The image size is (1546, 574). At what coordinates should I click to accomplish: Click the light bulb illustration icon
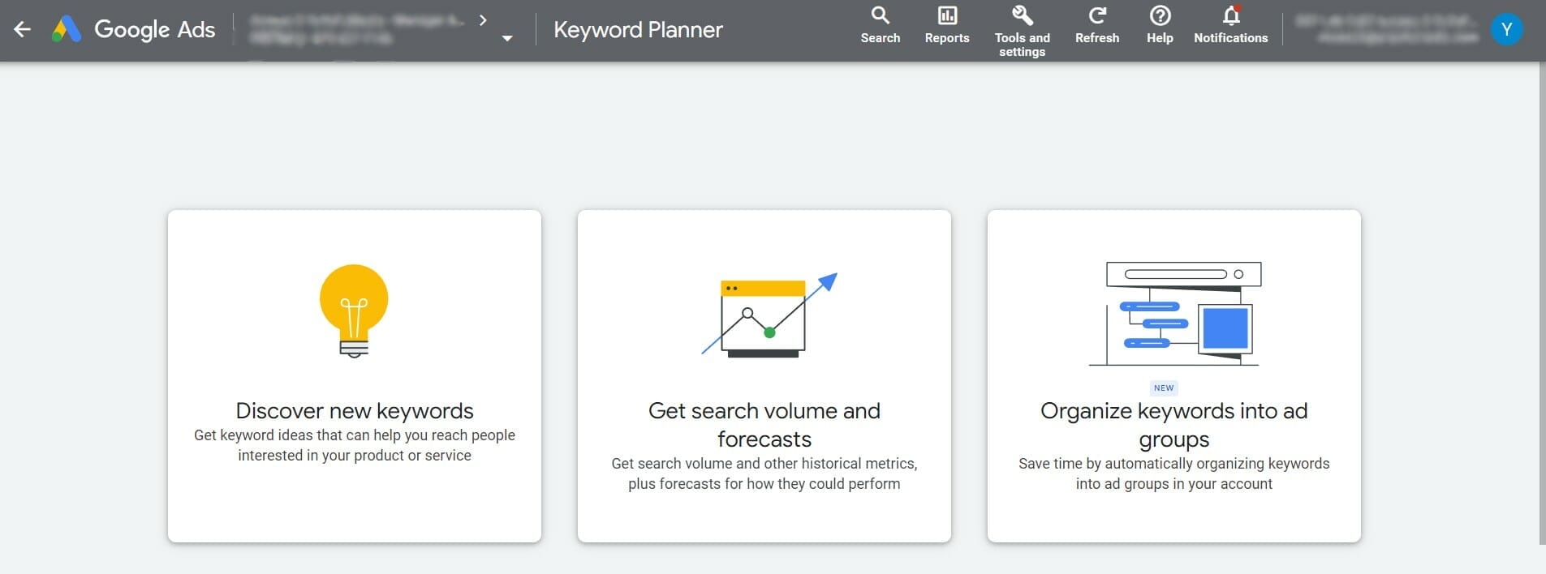pos(354,311)
